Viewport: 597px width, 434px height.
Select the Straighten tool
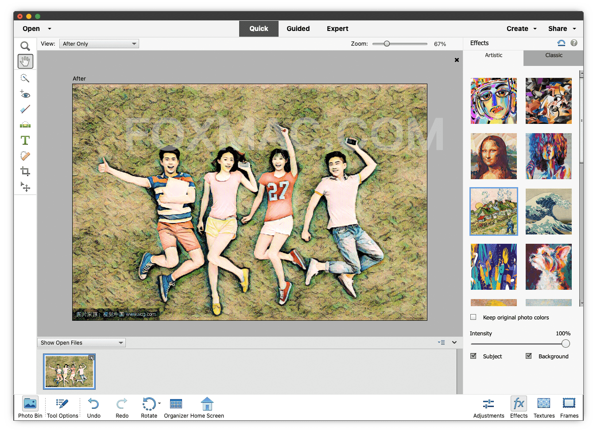point(25,125)
